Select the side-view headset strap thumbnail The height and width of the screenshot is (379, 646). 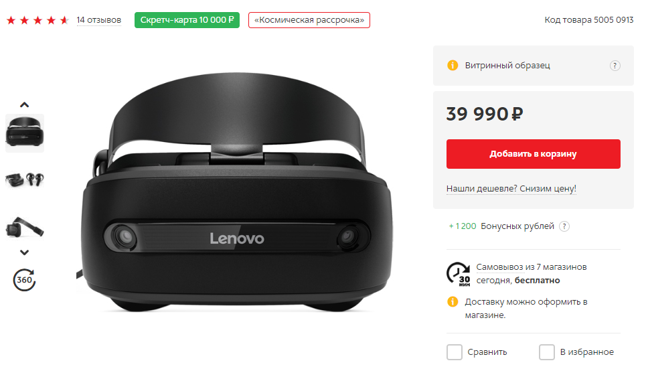pos(24,227)
